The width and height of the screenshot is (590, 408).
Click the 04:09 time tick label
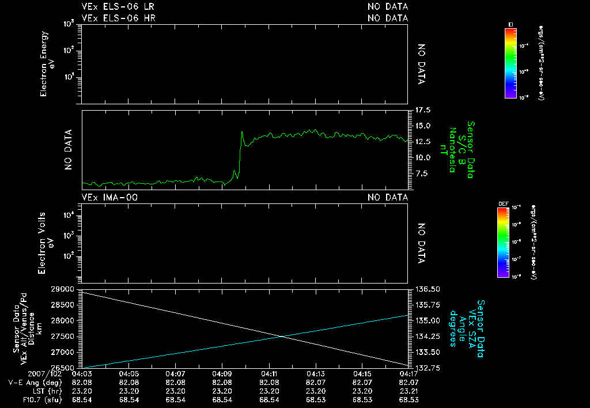click(x=222, y=374)
